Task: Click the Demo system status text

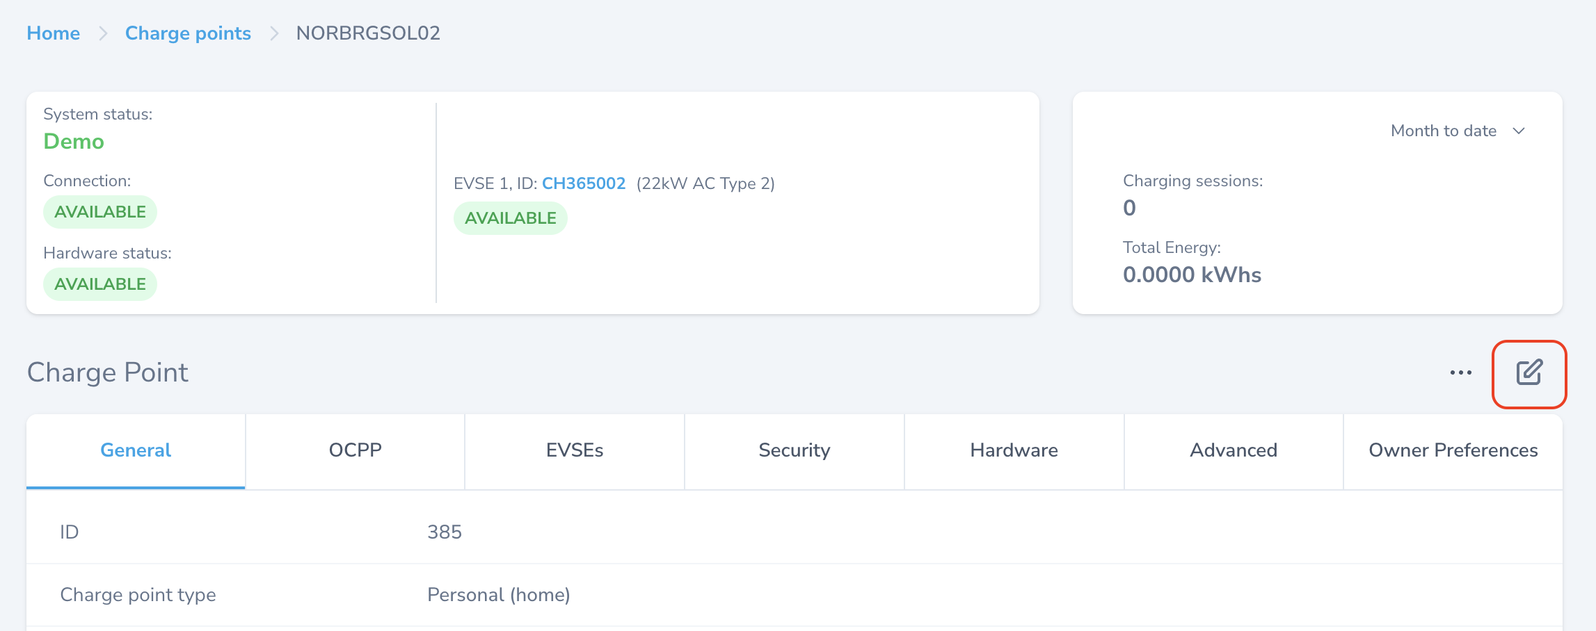Action: point(74,142)
